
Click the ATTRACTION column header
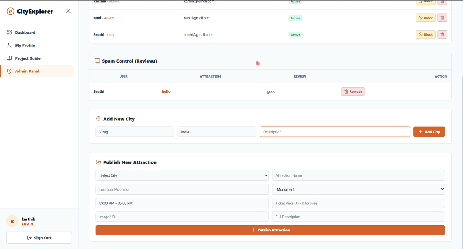[x=210, y=76]
